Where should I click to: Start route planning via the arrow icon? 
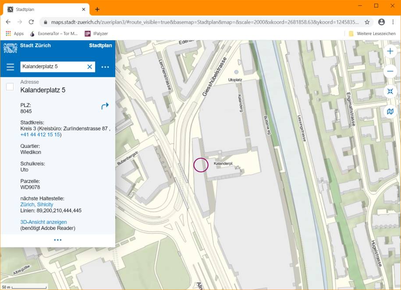pyautogui.click(x=105, y=105)
